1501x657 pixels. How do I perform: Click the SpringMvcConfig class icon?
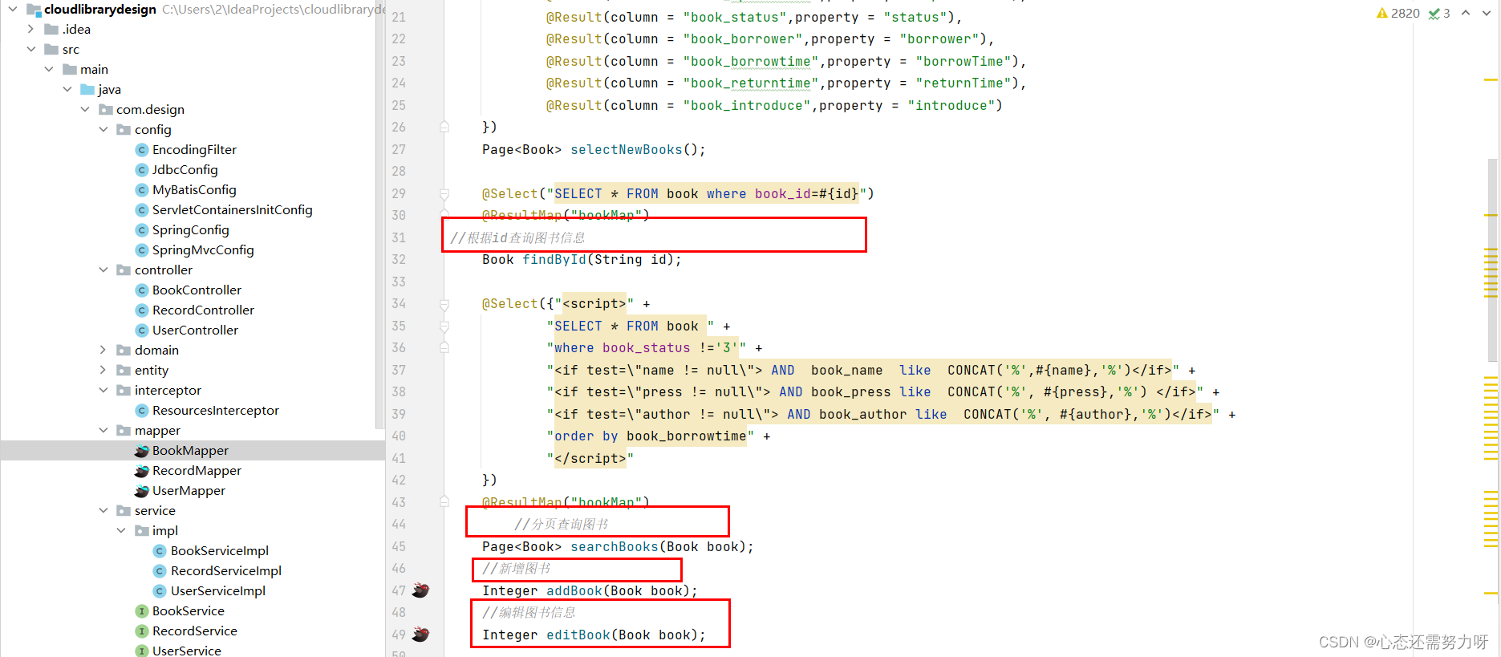coord(142,249)
